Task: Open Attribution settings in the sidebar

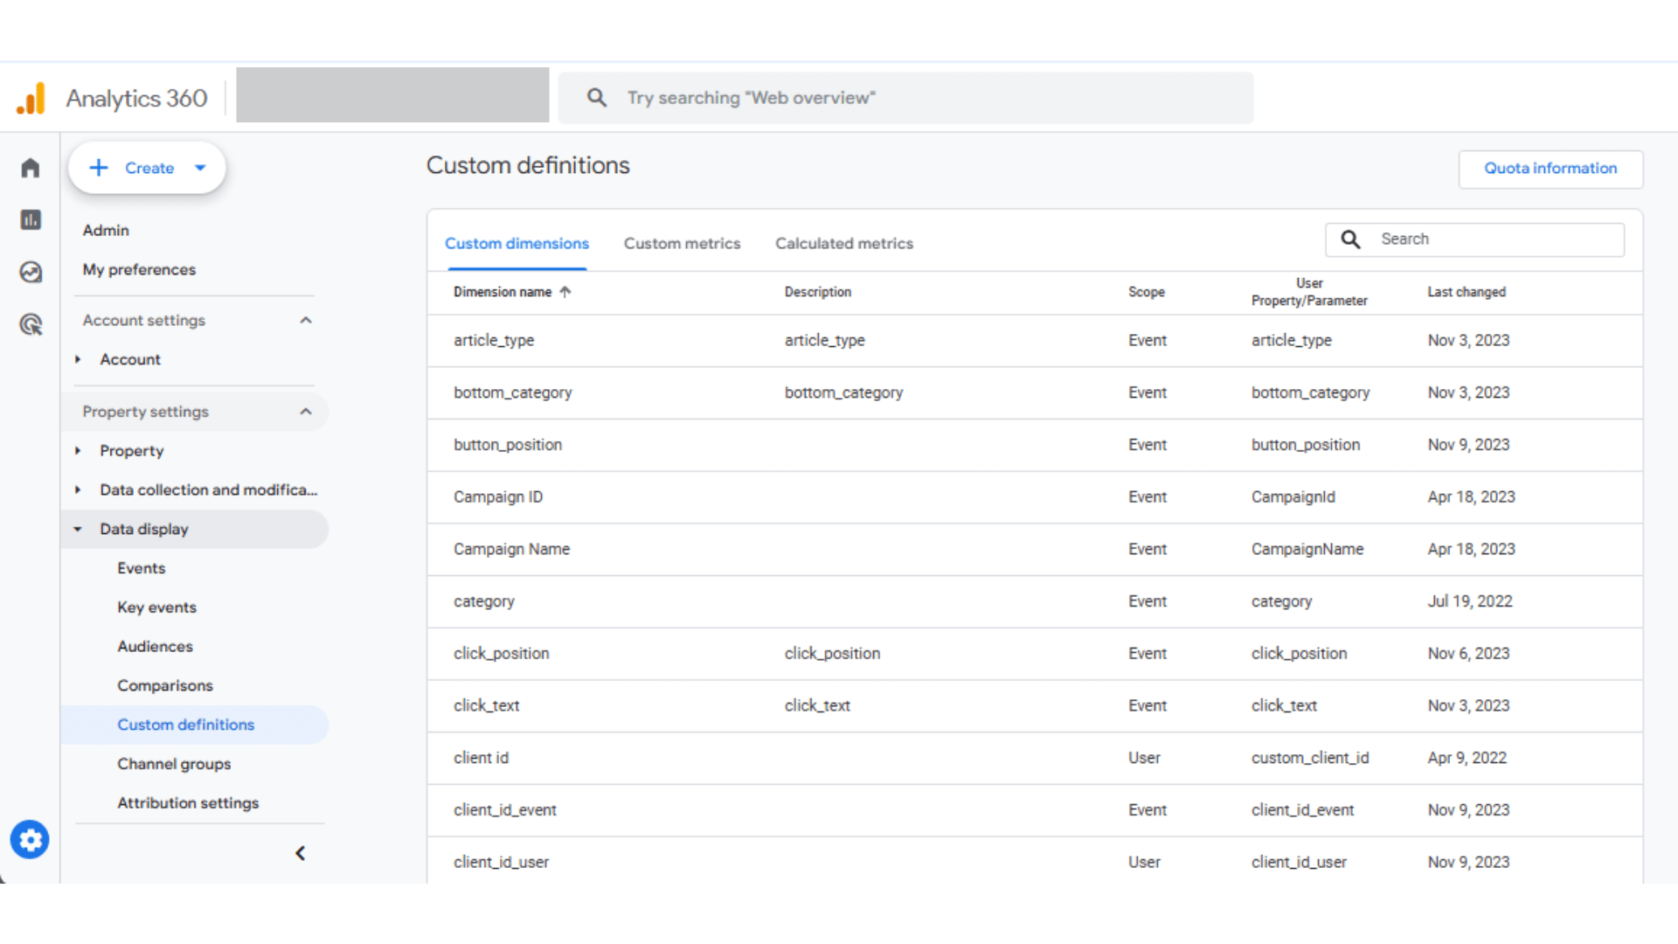Action: point(189,803)
